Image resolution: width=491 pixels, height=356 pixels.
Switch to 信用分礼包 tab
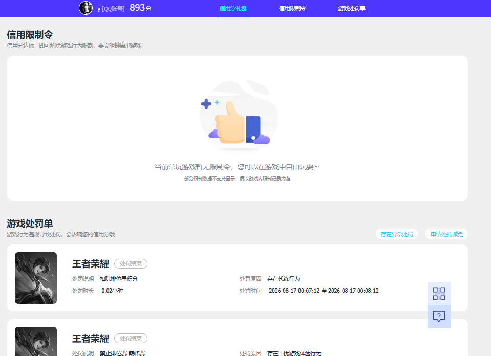coord(233,9)
